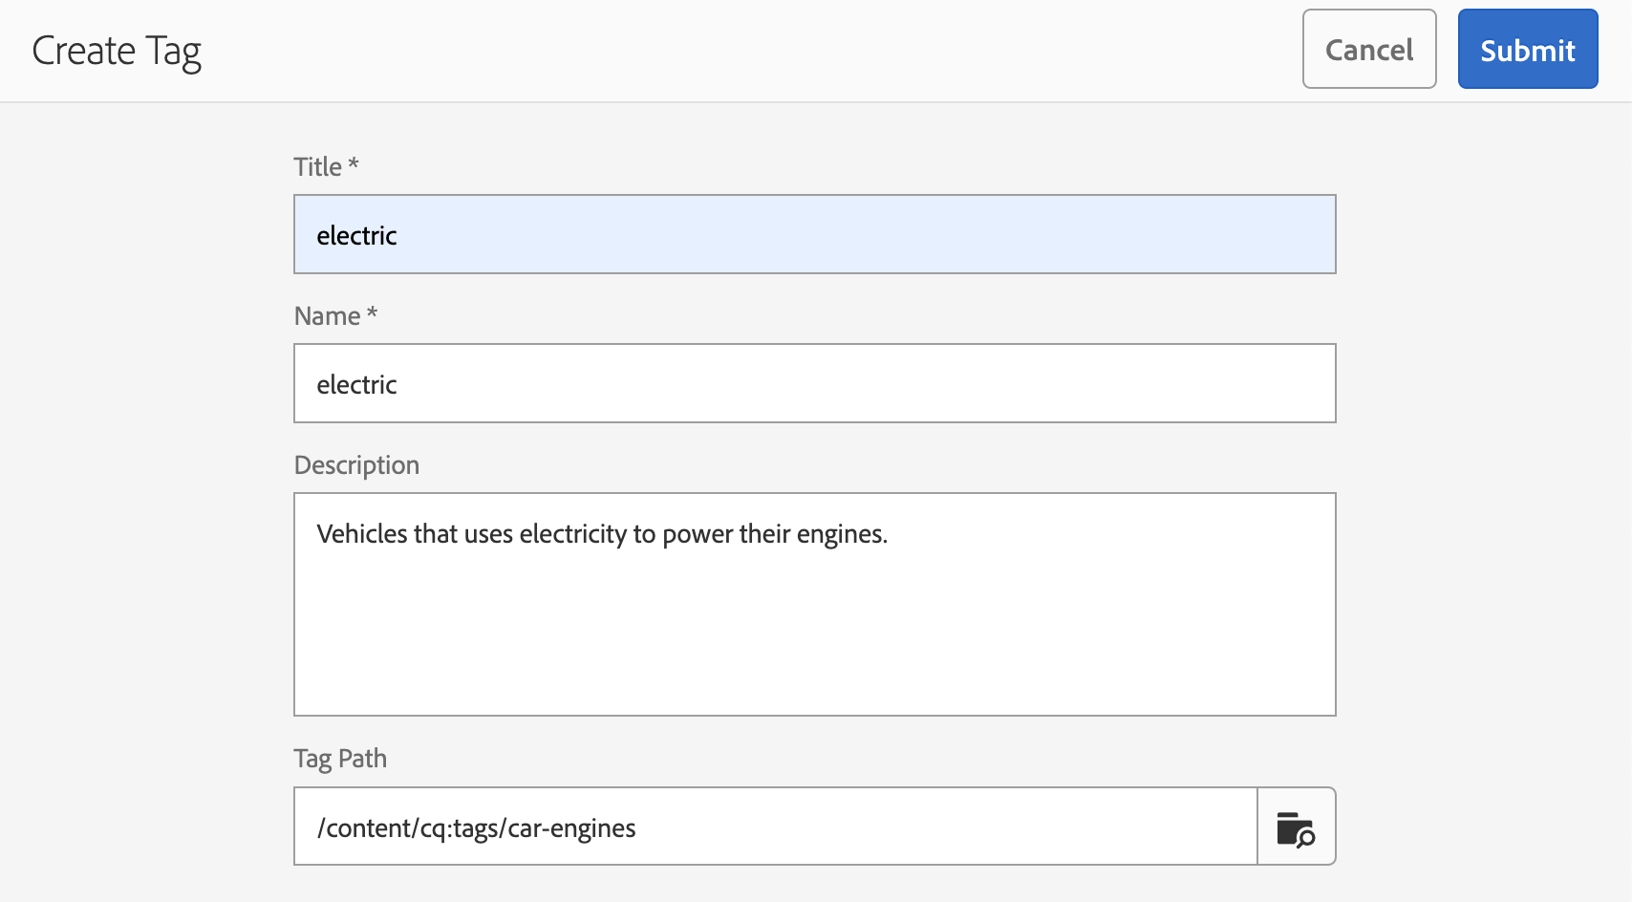Submit the new tag form
1632x902 pixels.
(1528, 49)
